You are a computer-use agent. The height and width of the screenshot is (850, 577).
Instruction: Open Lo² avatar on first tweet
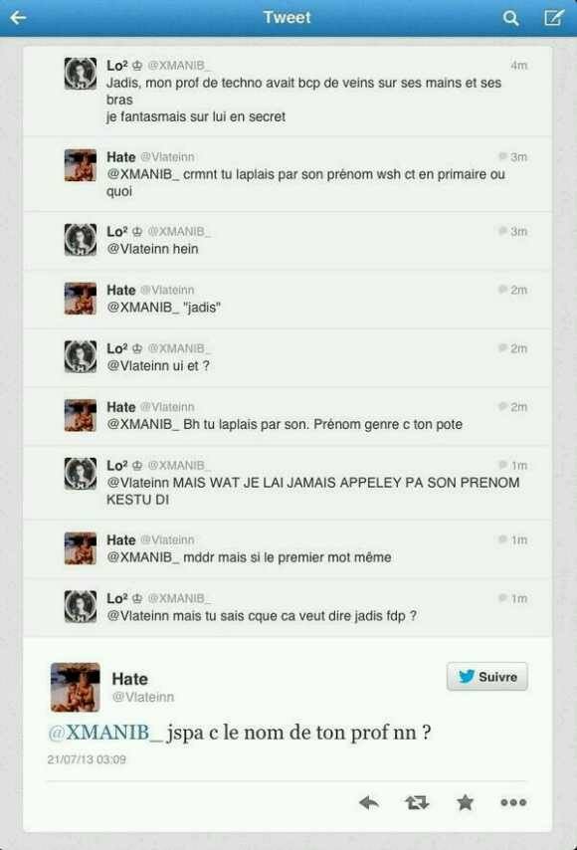[x=81, y=74]
